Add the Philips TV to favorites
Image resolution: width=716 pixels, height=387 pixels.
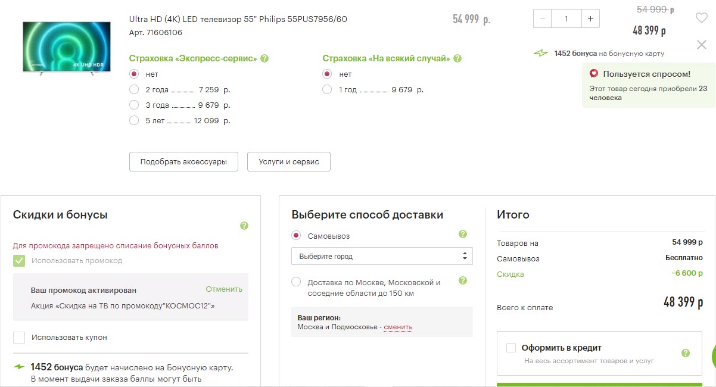pyautogui.click(x=702, y=17)
